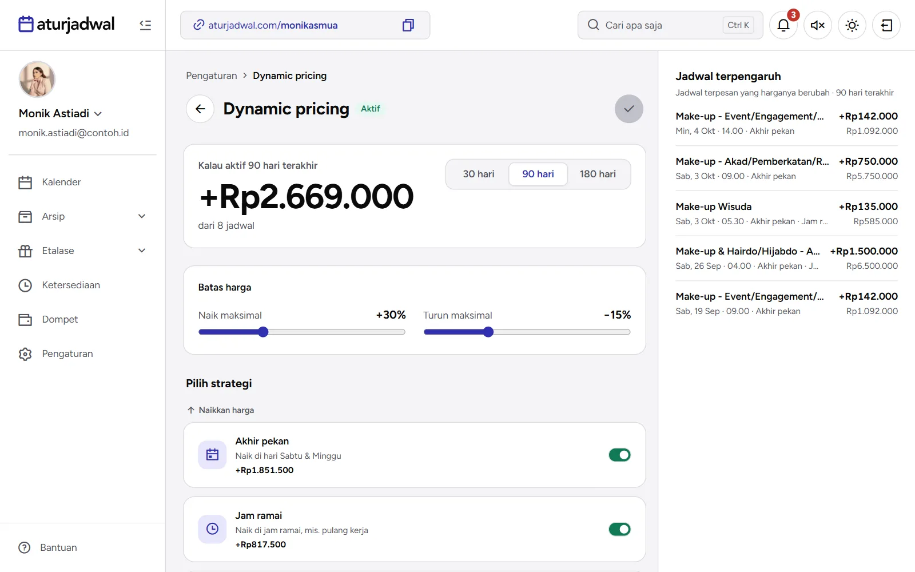Switch theme with the sun icon
Image resolution: width=915 pixels, height=572 pixels.
(x=852, y=25)
